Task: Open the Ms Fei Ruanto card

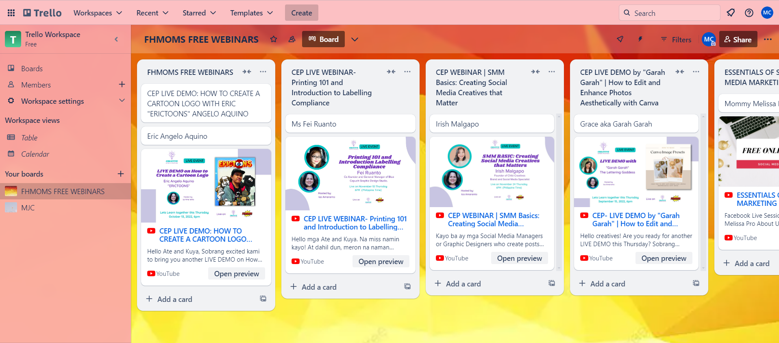Action: pyautogui.click(x=350, y=124)
